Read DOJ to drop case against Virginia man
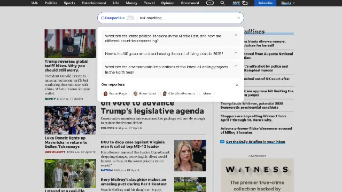342x192 pixels. [x=133, y=144]
